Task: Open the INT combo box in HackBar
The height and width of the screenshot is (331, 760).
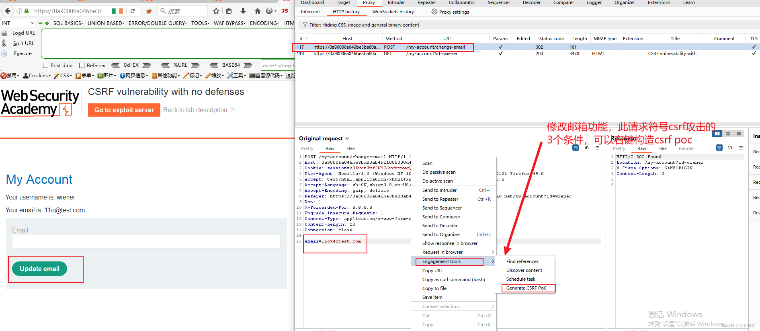Action: coord(18,23)
